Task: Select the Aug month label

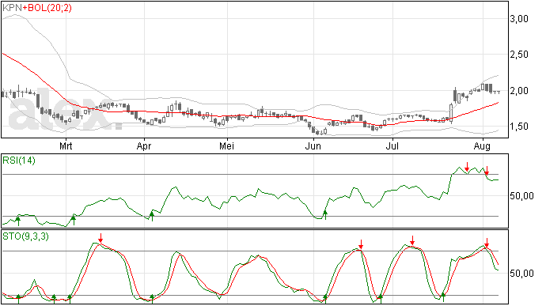Action: pos(482,146)
